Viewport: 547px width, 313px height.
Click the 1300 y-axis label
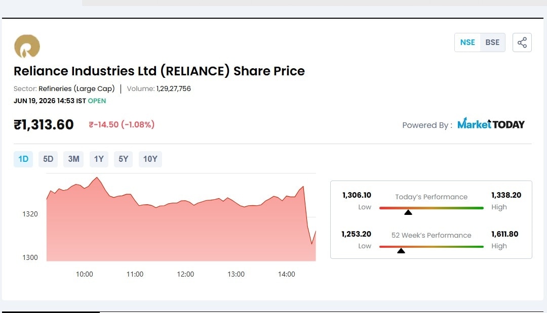(x=30, y=258)
